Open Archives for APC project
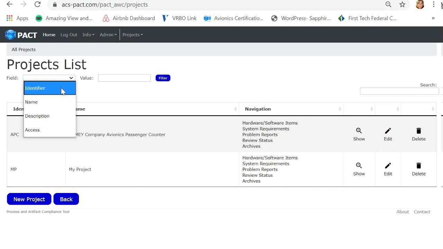 pyautogui.click(x=251, y=146)
